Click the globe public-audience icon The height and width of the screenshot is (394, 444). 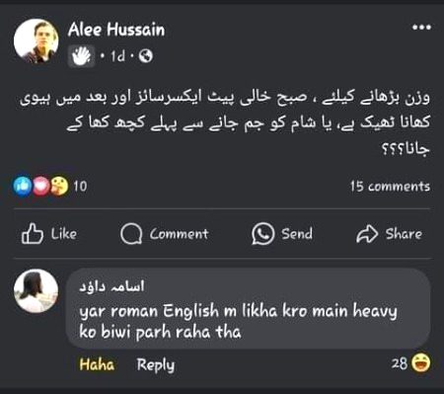(x=146, y=56)
